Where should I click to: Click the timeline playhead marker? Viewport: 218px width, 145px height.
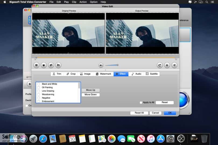(36, 57)
